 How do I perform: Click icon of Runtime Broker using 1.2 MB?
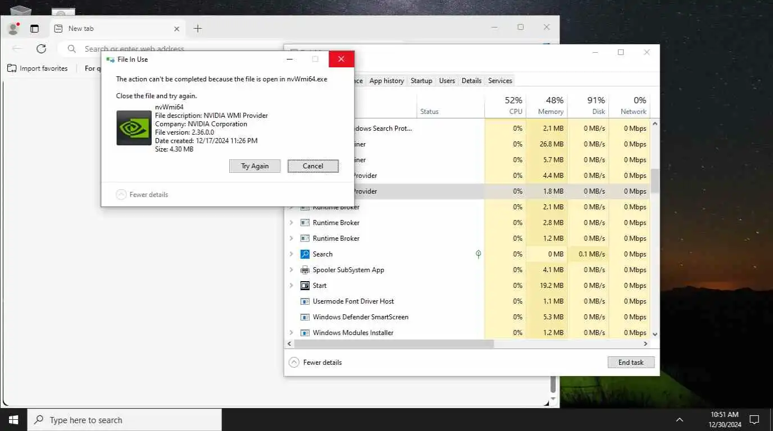[305, 239]
